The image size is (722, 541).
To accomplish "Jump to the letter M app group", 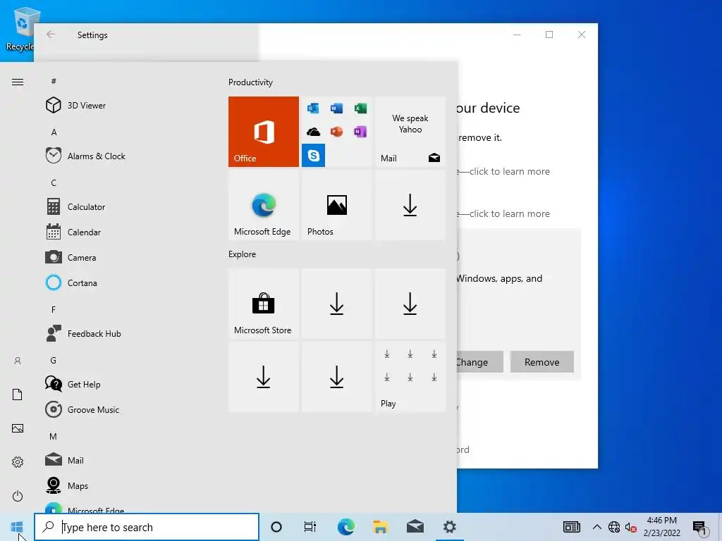I will (x=54, y=436).
